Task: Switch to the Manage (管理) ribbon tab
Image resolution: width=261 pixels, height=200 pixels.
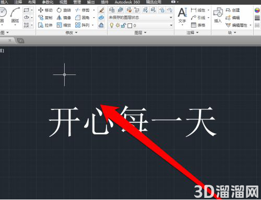Action: click(77, 2)
